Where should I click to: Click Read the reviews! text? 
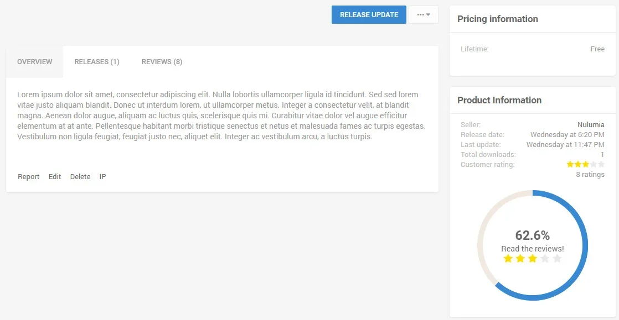533,249
